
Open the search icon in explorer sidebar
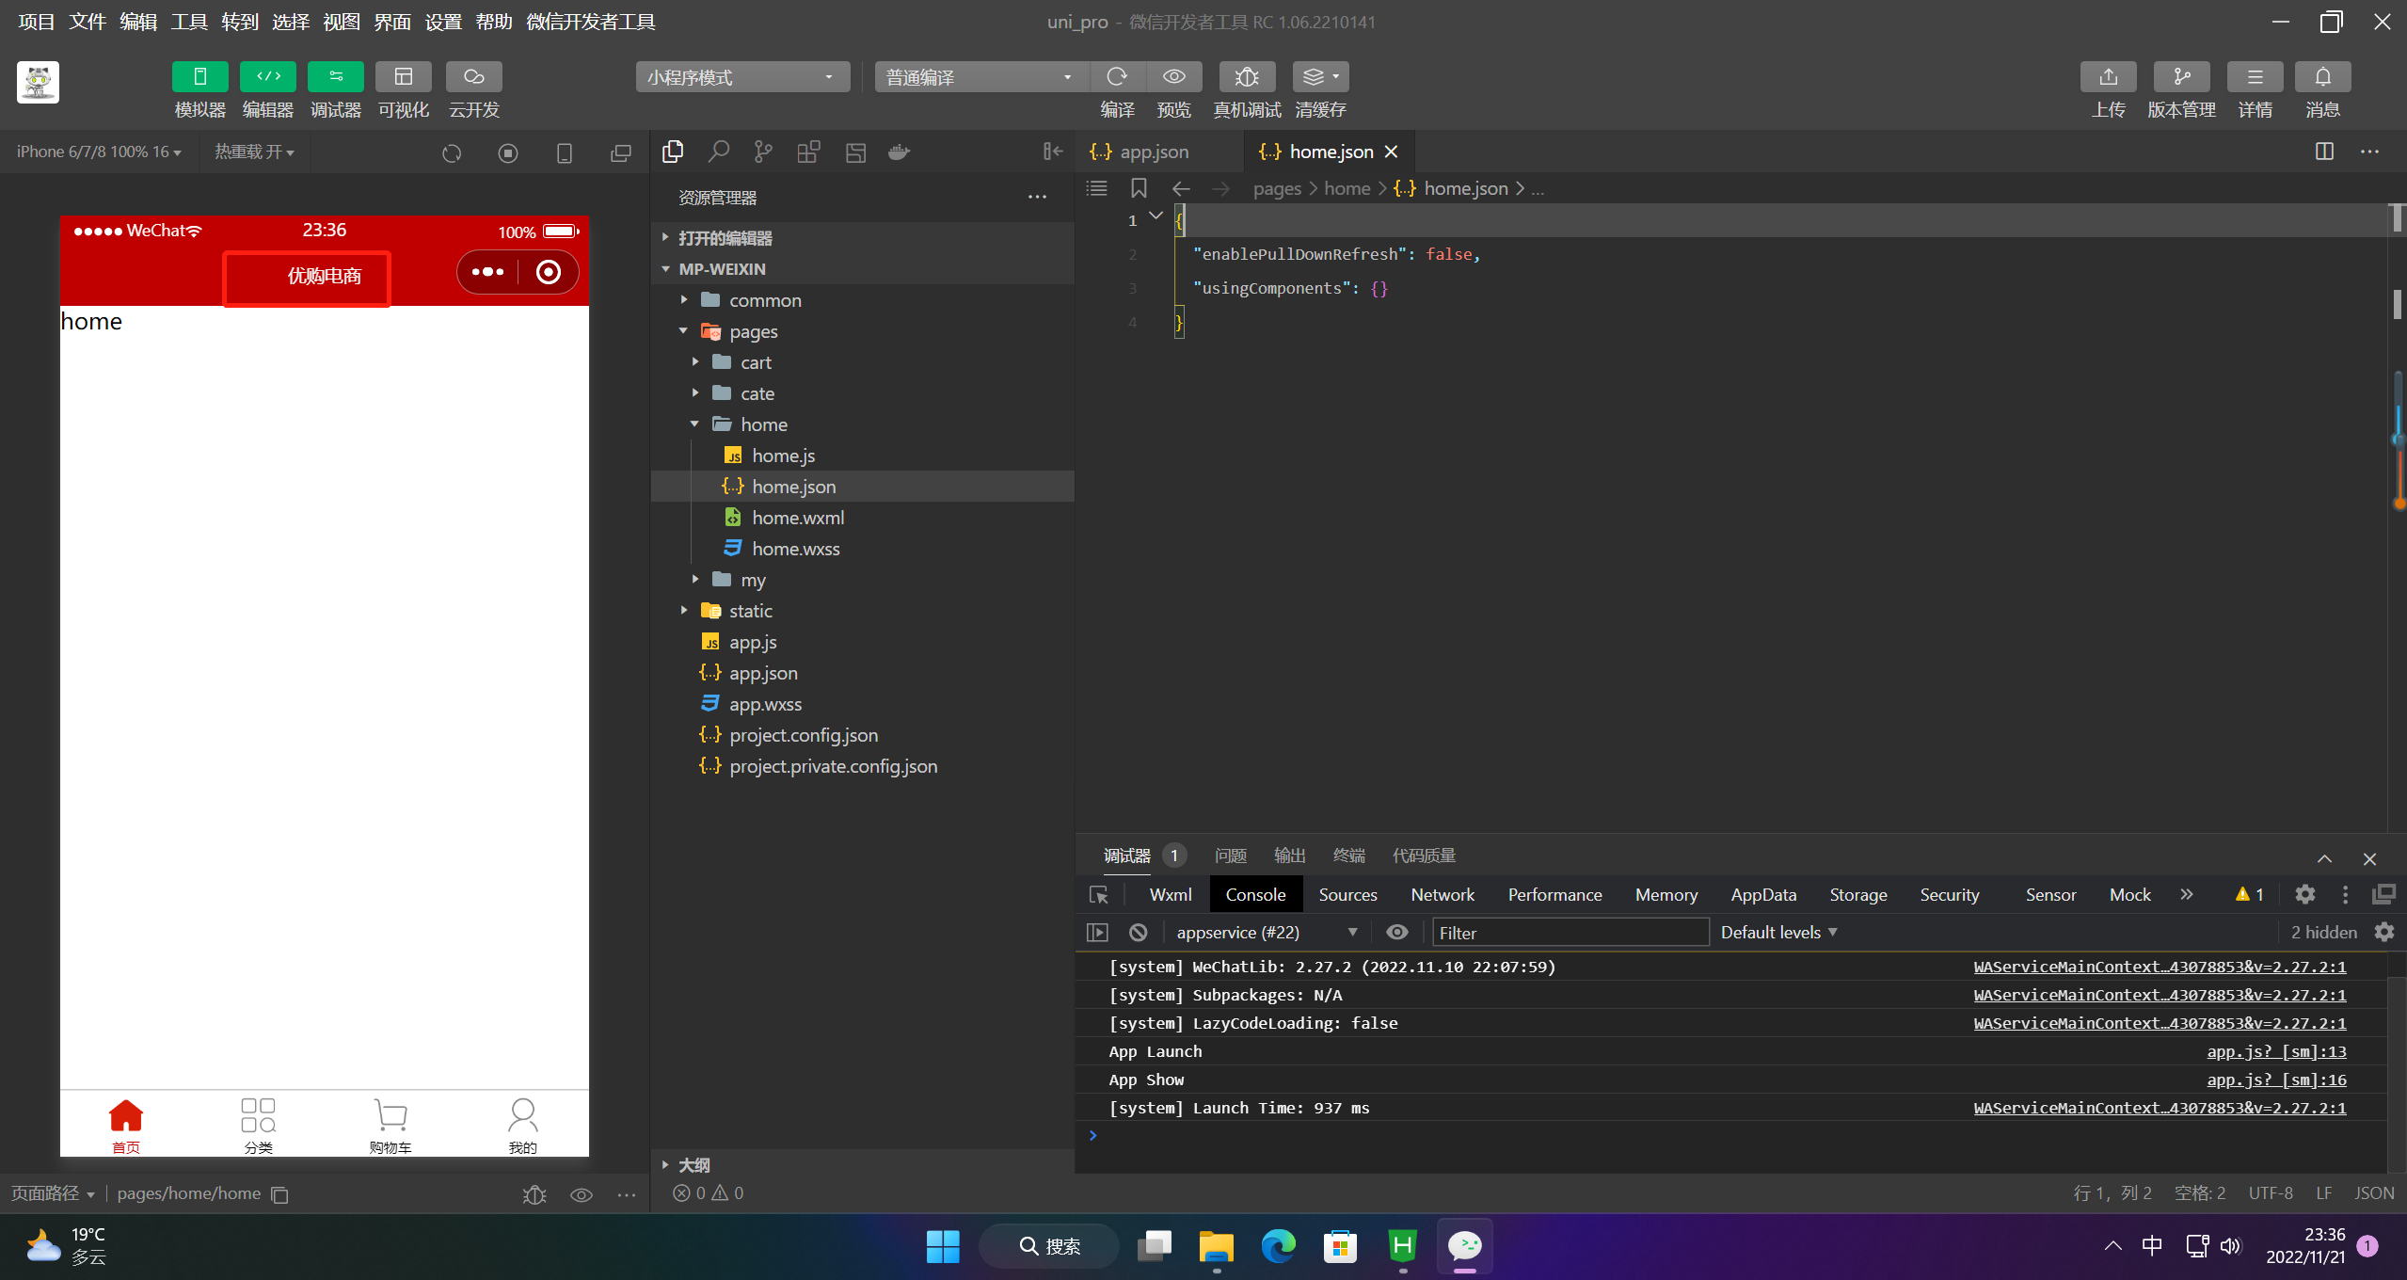[719, 152]
